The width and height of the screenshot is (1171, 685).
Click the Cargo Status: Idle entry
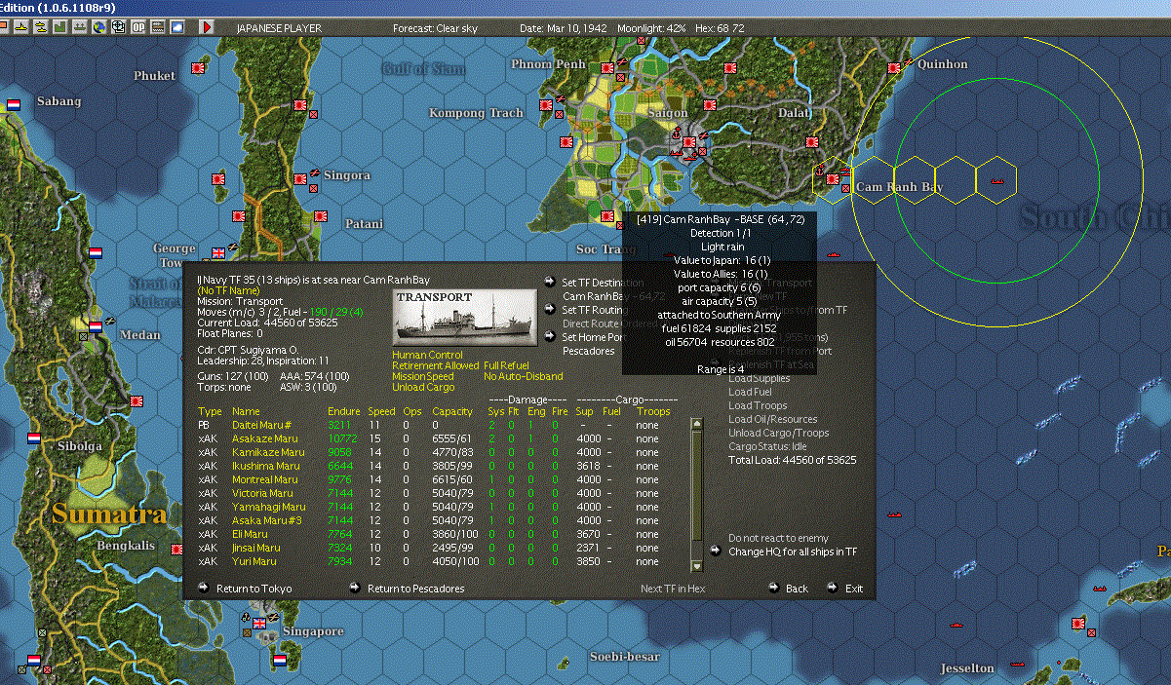pyautogui.click(x=767, y=446)
